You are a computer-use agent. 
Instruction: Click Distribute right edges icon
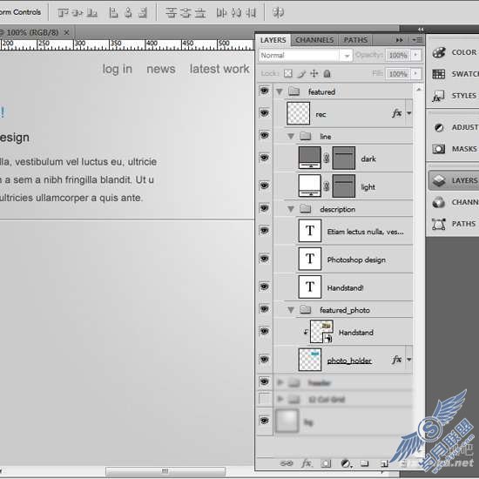pos(251,12)
